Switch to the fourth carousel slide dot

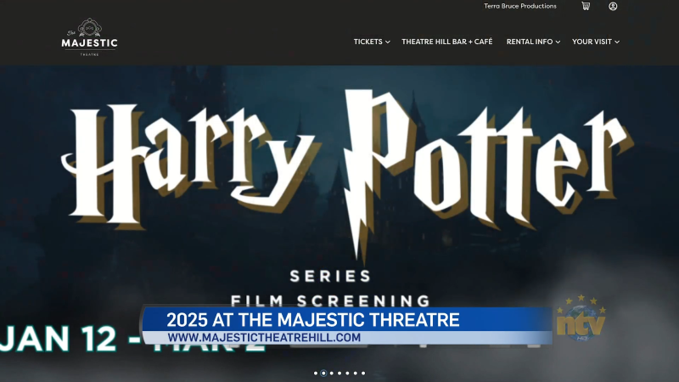[339, 373]
